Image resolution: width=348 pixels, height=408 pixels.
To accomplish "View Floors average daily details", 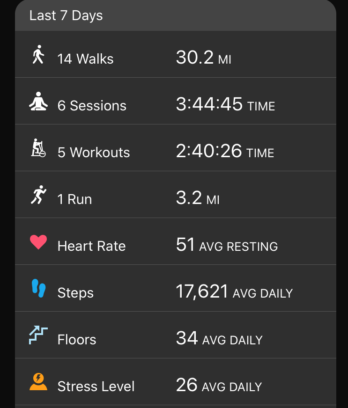I will (x=176, y=335).
